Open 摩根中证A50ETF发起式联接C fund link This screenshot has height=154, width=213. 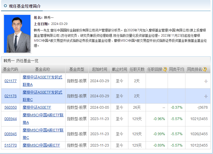tap(42, 96)
